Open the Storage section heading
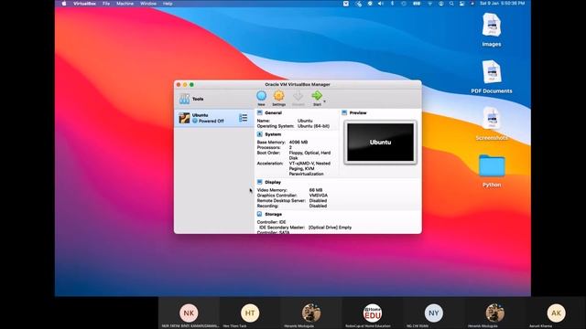This screenshot has width=586, height=329. tap(273, 214)
